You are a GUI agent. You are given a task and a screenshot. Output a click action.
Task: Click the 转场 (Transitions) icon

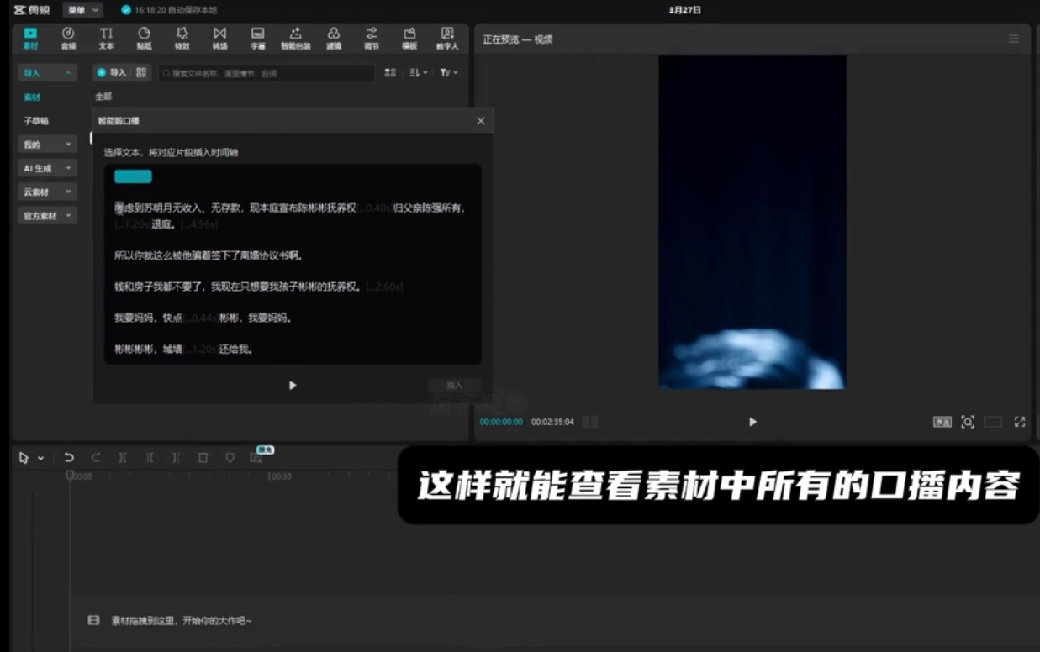pos(219,38)
